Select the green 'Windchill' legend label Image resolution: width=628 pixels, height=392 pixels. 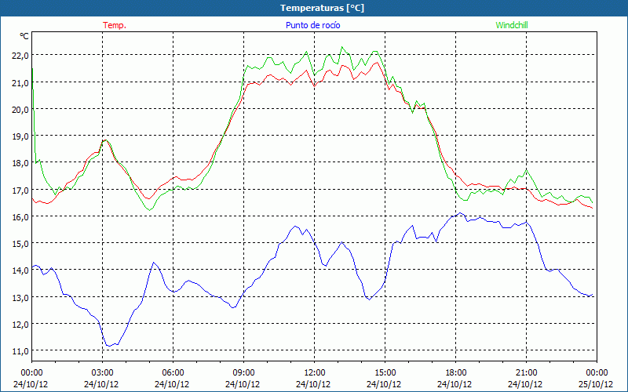coord(512,25)
